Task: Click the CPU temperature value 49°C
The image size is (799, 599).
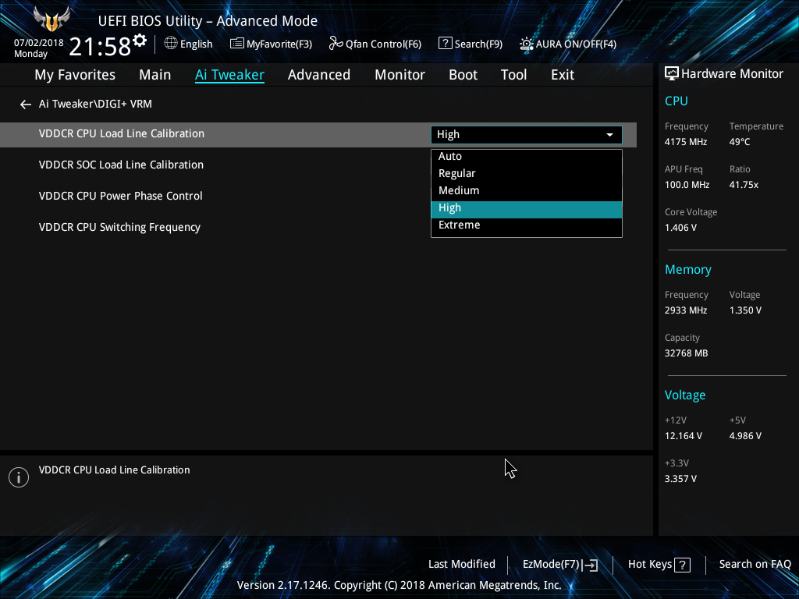Action: (x=740, y=142)
